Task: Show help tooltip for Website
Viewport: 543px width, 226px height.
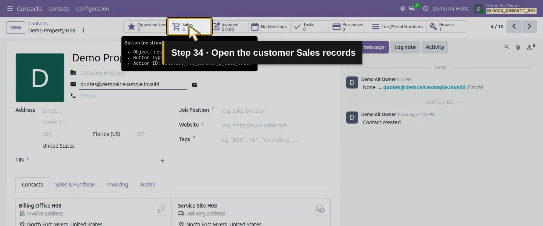Action: pos(203,123)
